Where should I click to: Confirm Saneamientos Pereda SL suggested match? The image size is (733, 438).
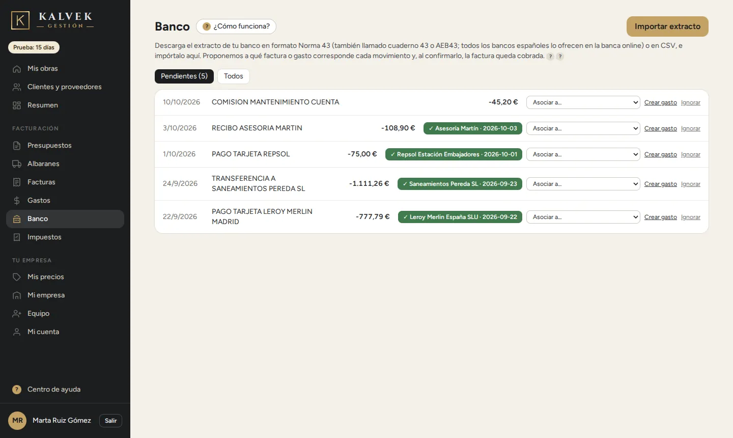(460, 184)
